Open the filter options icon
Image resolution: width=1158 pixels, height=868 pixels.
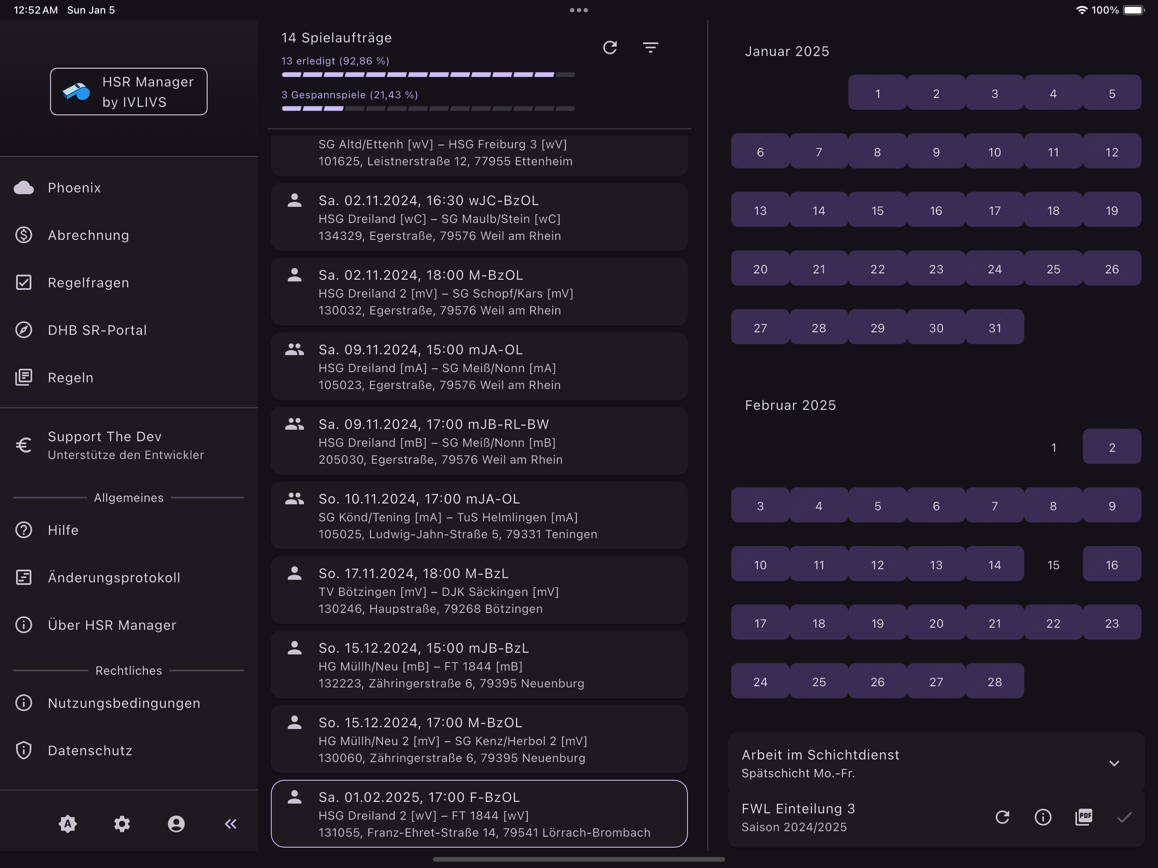click(650, 47)
